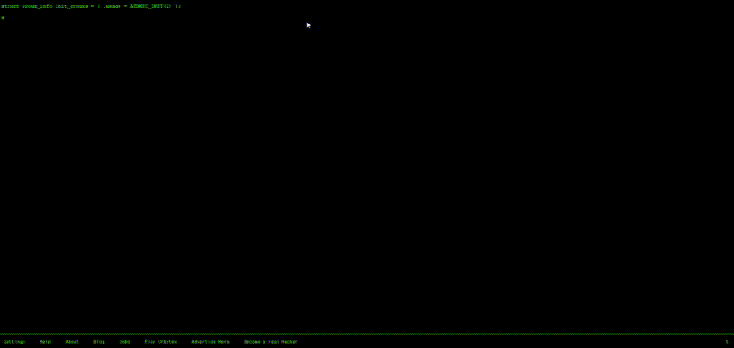Select the Advertise Here link

pyautogui.click(x=210, y=342)
